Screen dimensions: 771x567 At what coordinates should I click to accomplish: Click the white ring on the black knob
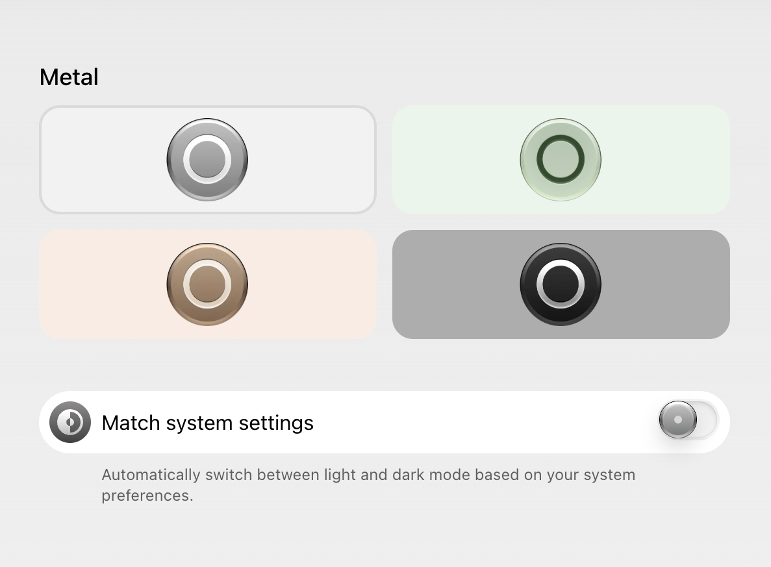pos(561,262)
